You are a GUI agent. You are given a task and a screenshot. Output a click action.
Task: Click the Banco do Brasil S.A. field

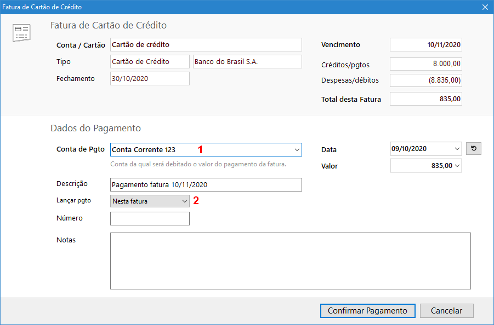point(247,62)
